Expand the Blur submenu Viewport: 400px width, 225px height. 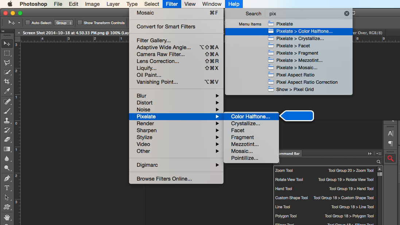pyautogui.click(x=176, y=96)
